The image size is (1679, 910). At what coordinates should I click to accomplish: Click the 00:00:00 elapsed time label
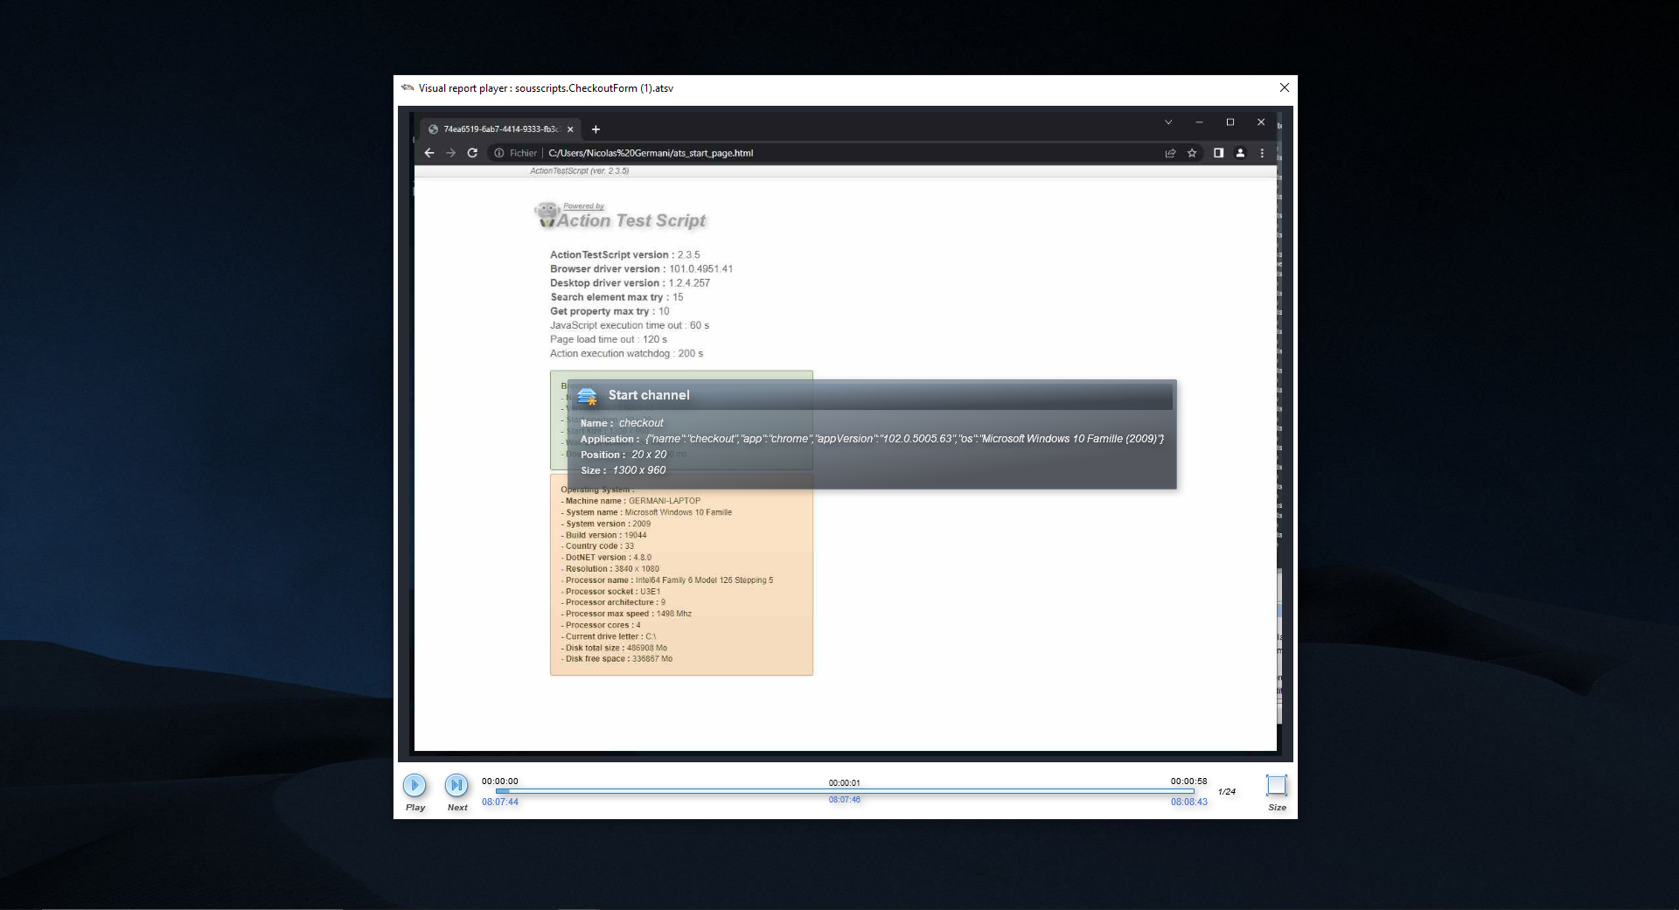coord(499,781)
